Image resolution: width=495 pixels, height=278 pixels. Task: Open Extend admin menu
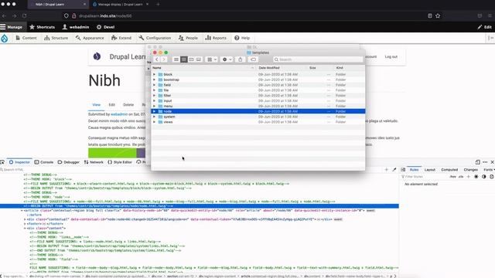click(121, 38)
